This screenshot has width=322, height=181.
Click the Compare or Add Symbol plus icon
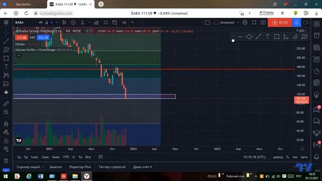(x=73, y=23)
